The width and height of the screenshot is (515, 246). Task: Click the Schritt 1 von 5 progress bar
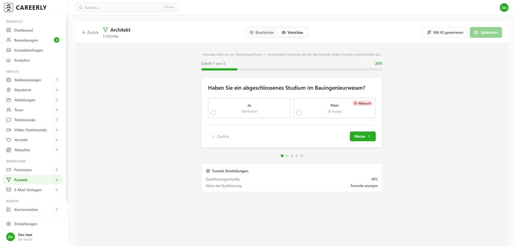point(292,69)
